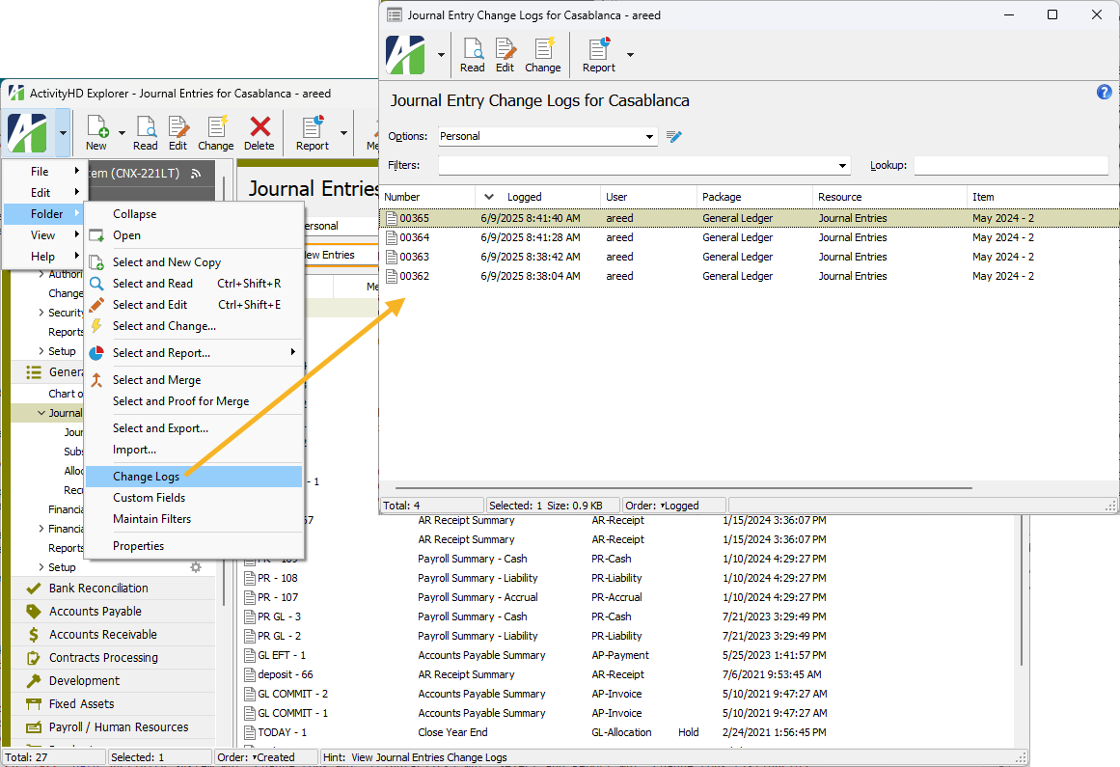This screenshot has height=767, width=1120.
Task: Select change log row 00362
Action: pos(749,276)
